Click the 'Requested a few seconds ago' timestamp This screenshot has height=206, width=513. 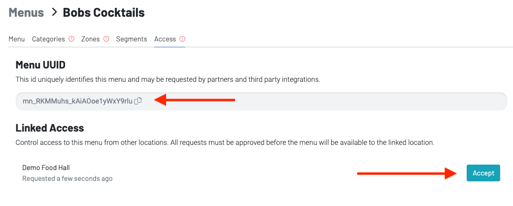[x=68, y=178]
